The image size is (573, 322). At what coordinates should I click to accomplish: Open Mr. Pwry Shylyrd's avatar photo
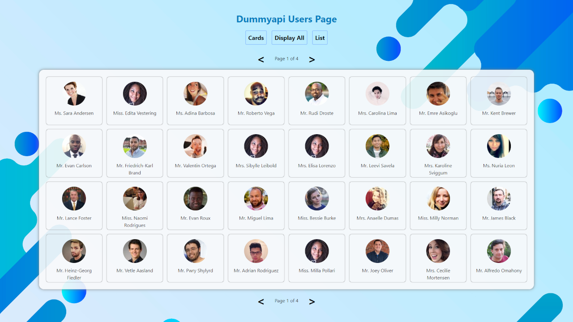[x=196, y=251]
